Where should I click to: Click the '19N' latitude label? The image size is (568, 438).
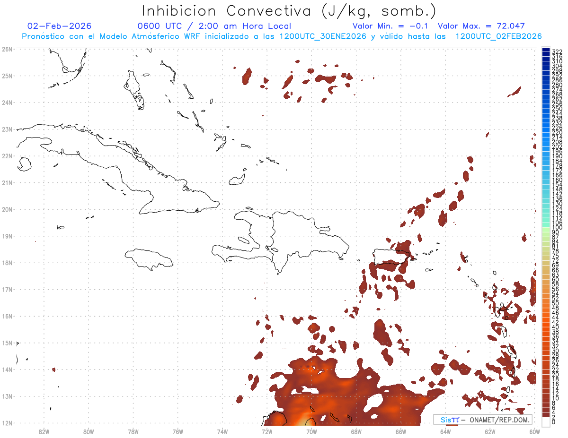pos(7,236)
